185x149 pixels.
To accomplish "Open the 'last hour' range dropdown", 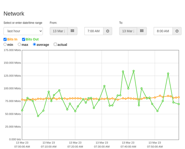I will coord(23,31).
